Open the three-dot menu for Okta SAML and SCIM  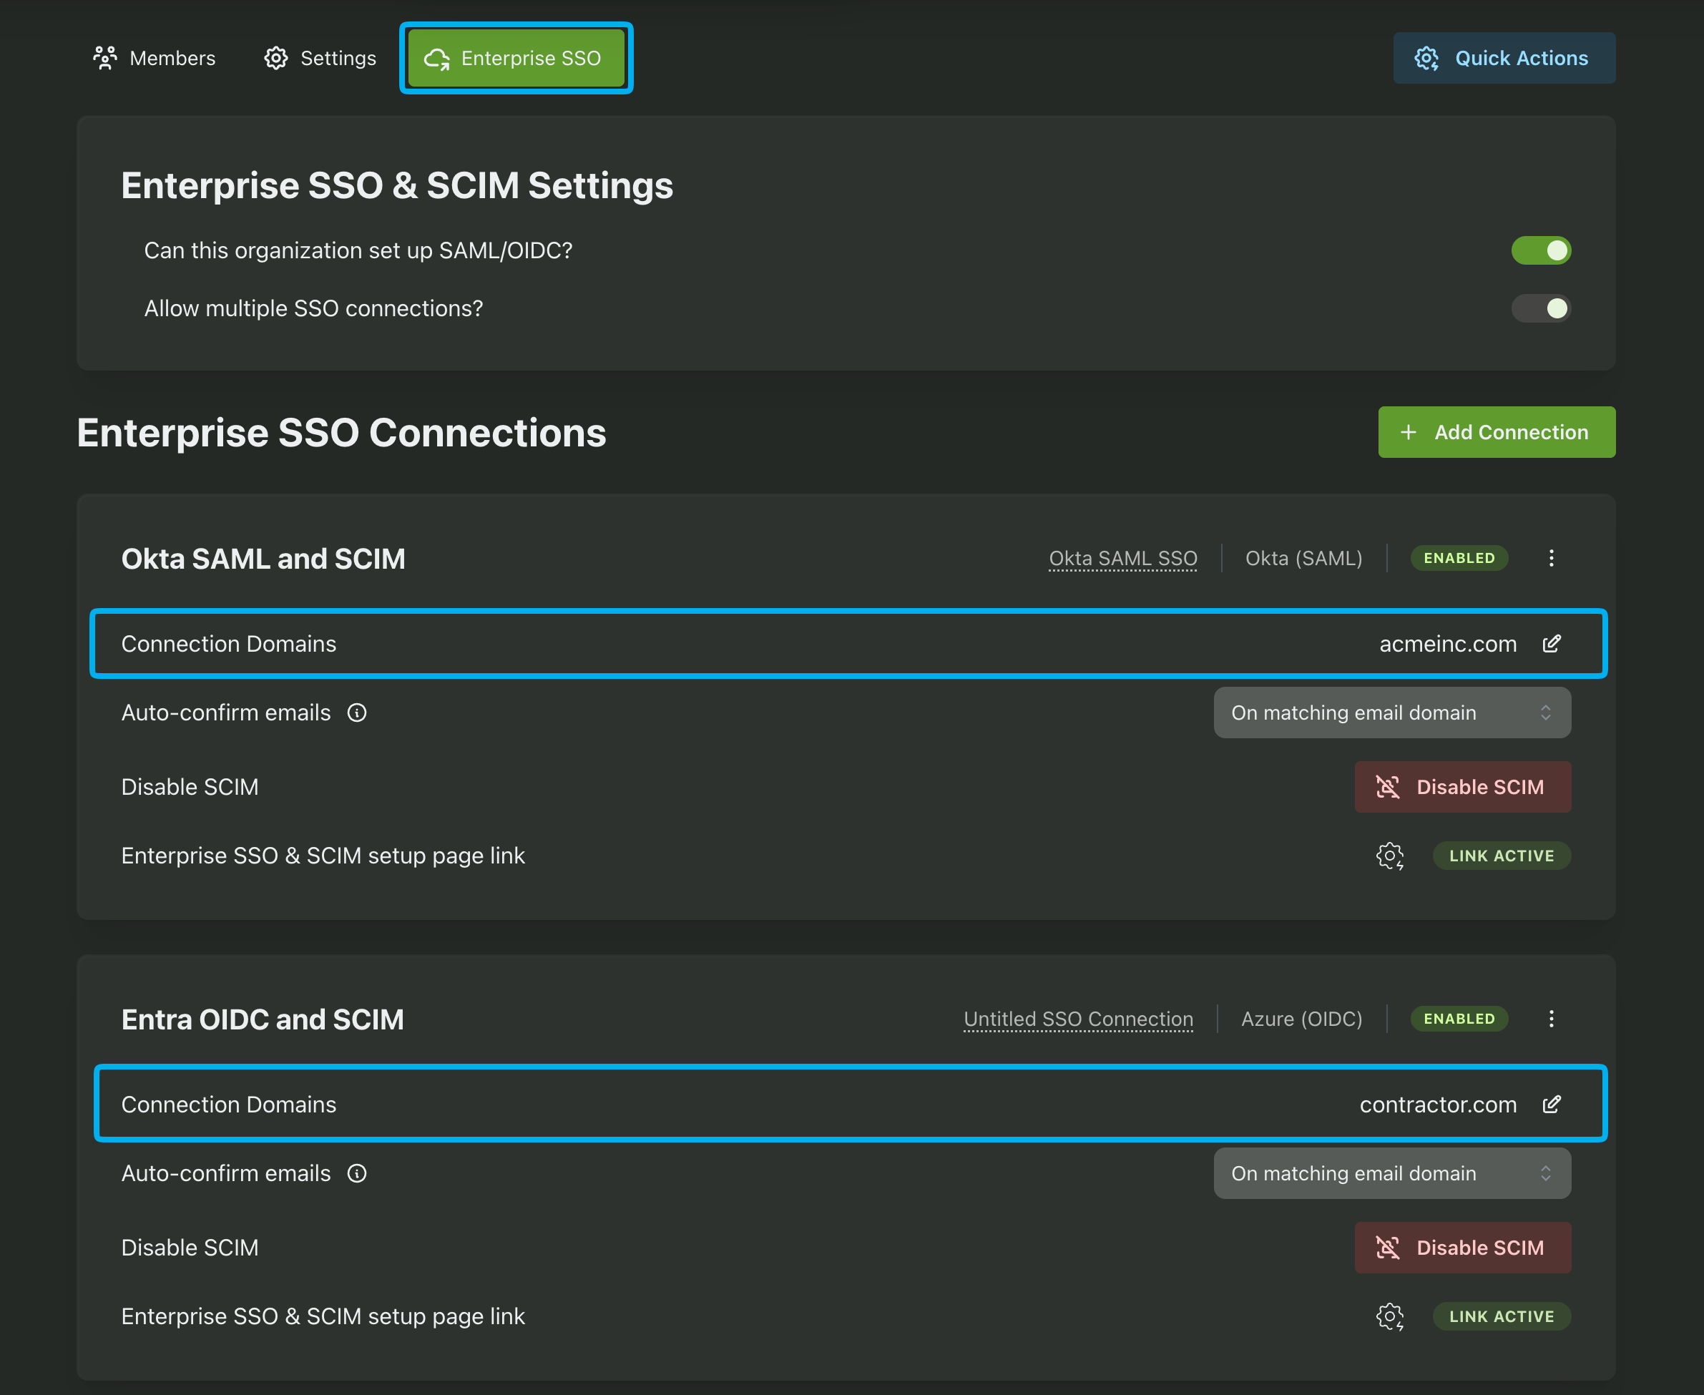pyautogui.click(x=1552, y=559)
